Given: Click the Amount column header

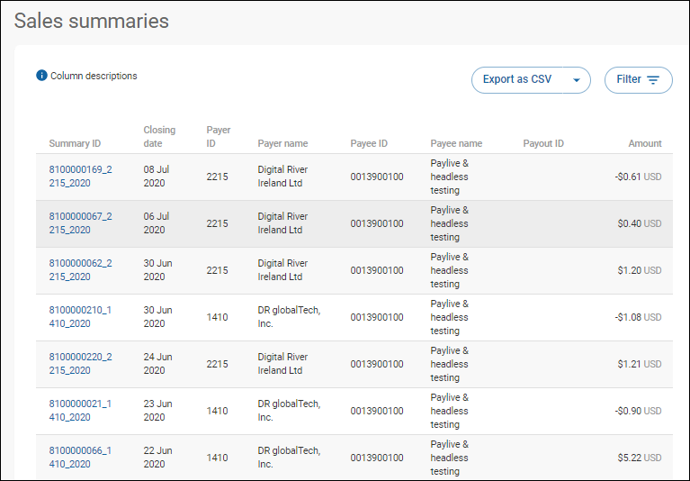Looking at the screenshot, I should (645, 143).
